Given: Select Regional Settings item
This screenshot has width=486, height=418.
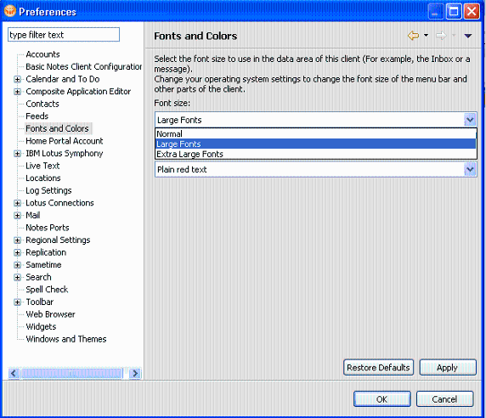Looking at the screenshot, I should click(58, 240).
